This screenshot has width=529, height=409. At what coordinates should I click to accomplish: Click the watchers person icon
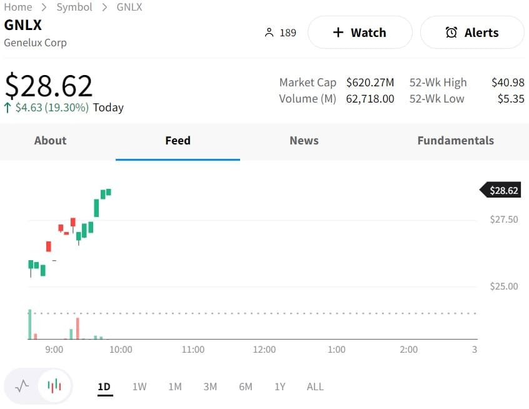[270, 33]
